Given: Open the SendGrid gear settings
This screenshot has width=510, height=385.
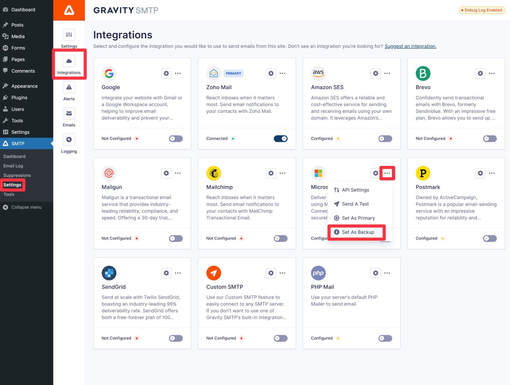Looking at the screenshot, I should click(166, 273).
